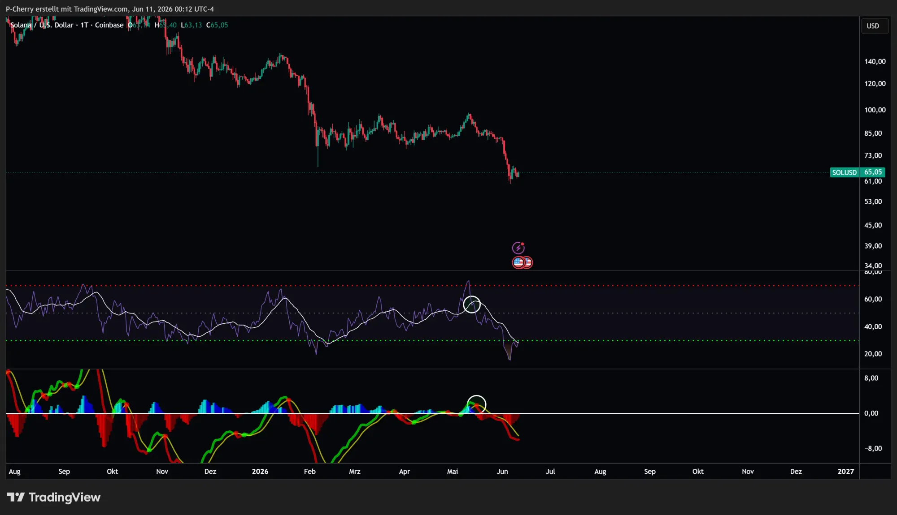Click the 140,00 price axis label

point(875,61)
